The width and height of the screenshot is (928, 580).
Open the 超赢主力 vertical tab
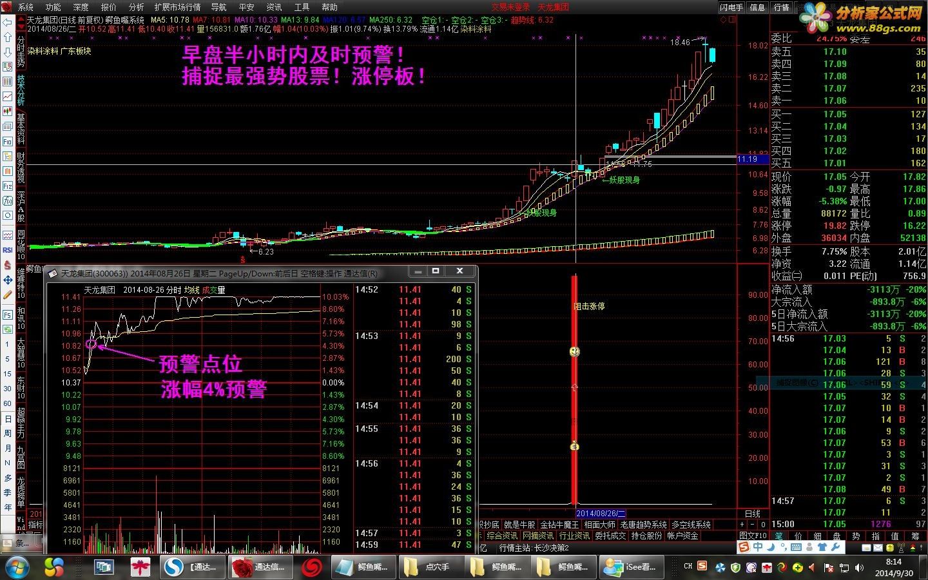21,423
